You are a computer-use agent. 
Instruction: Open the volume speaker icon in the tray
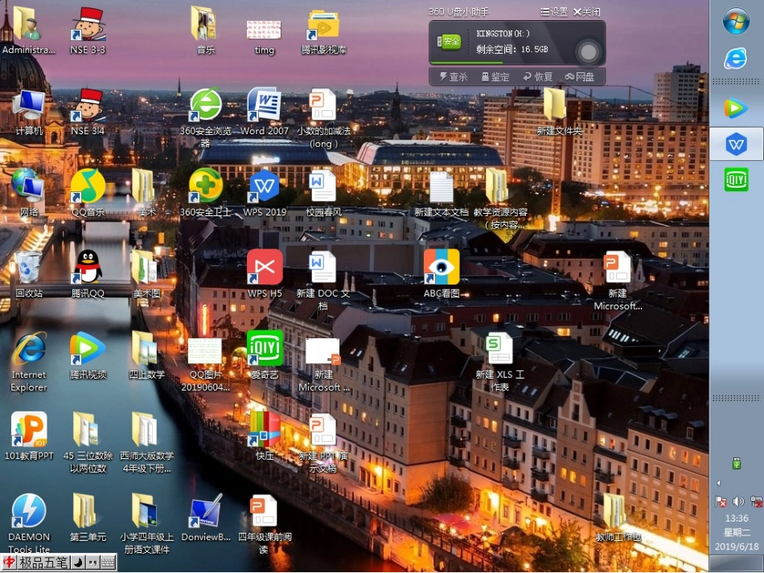pyautogui.click(x=738, y=501)
